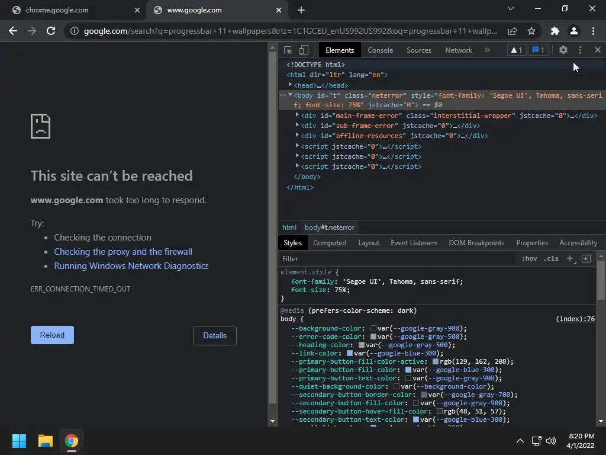The height and width of the screenshot is (455, 606).
Task: Switch to the Network tab
Action: pos(459,50)
